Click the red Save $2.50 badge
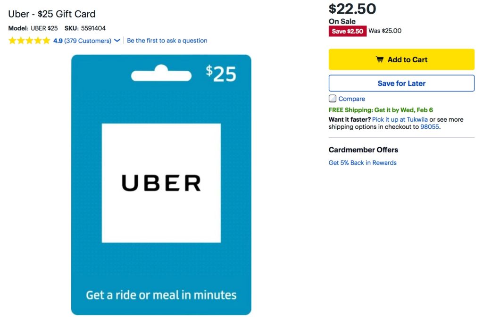The width and height of the screenshot is (483, 317). (x=348, y=31)
